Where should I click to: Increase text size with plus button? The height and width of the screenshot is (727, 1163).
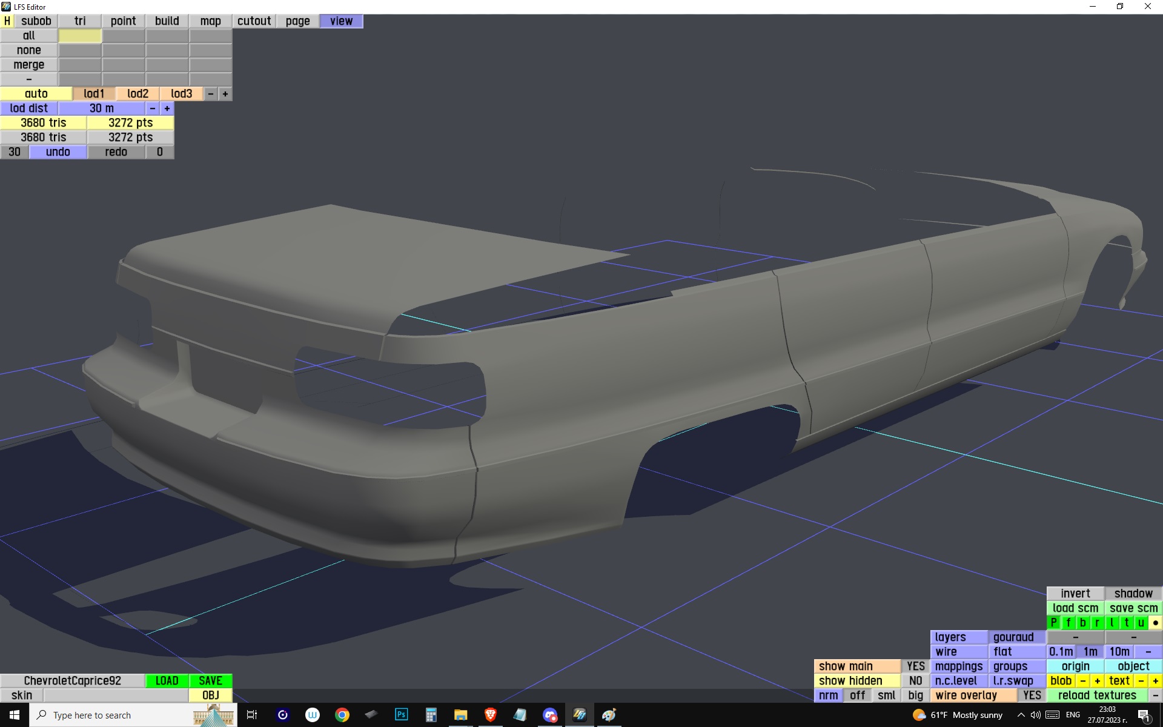click(1155, 680)
